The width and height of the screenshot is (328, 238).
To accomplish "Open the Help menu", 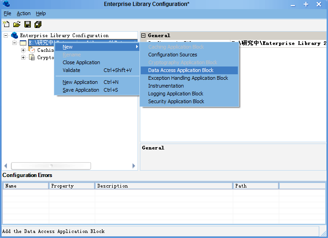I will 41,14.
